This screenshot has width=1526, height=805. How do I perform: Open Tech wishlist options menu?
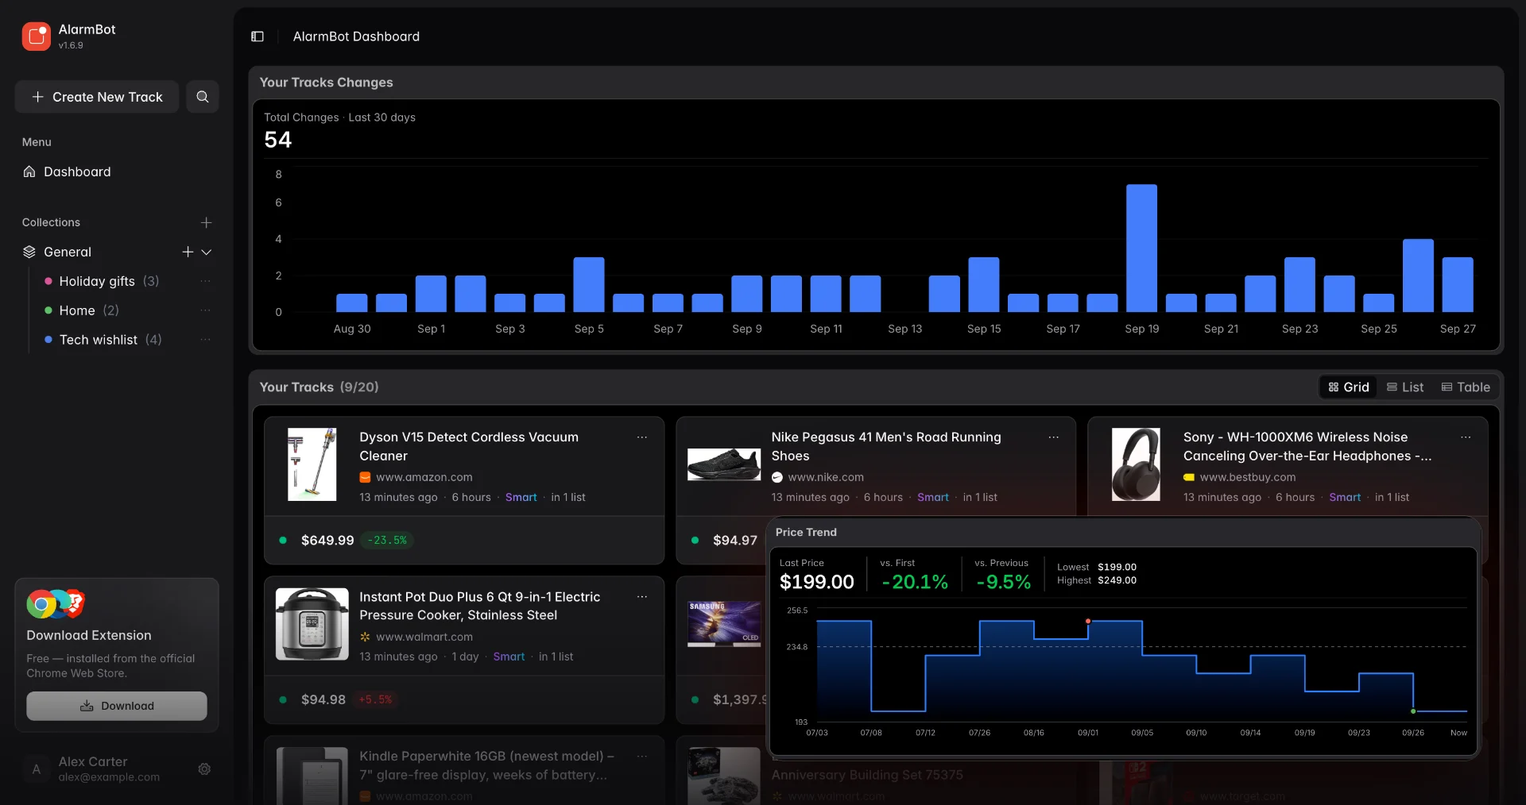(206, 340)
